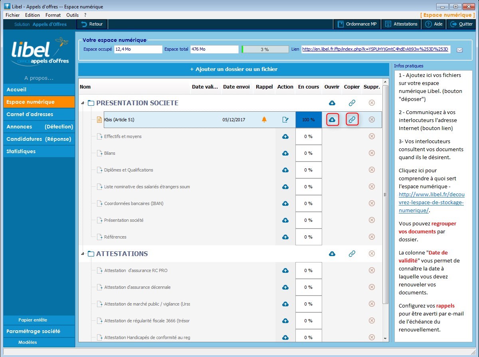Collapse the PRESENTATION SOCIETE folder

point(83,103)
